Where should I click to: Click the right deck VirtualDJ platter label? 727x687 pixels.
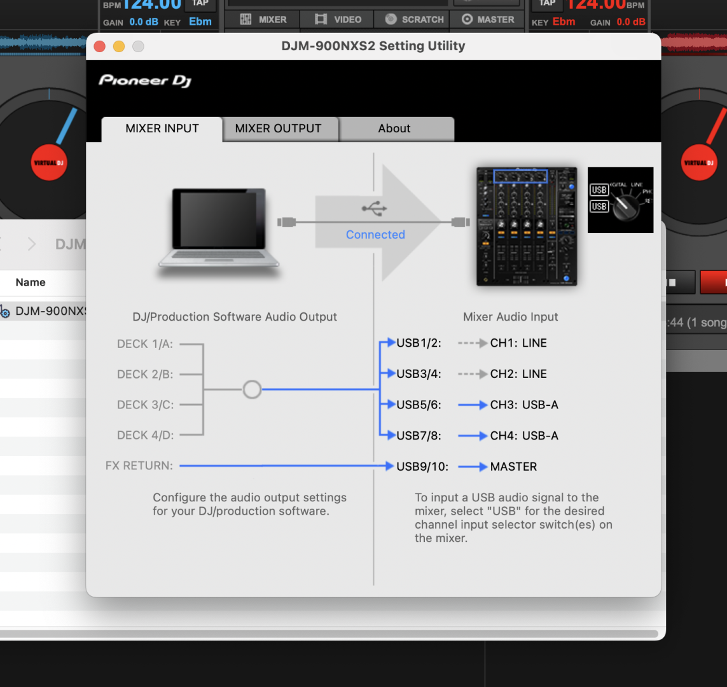(x=699, y=163)
